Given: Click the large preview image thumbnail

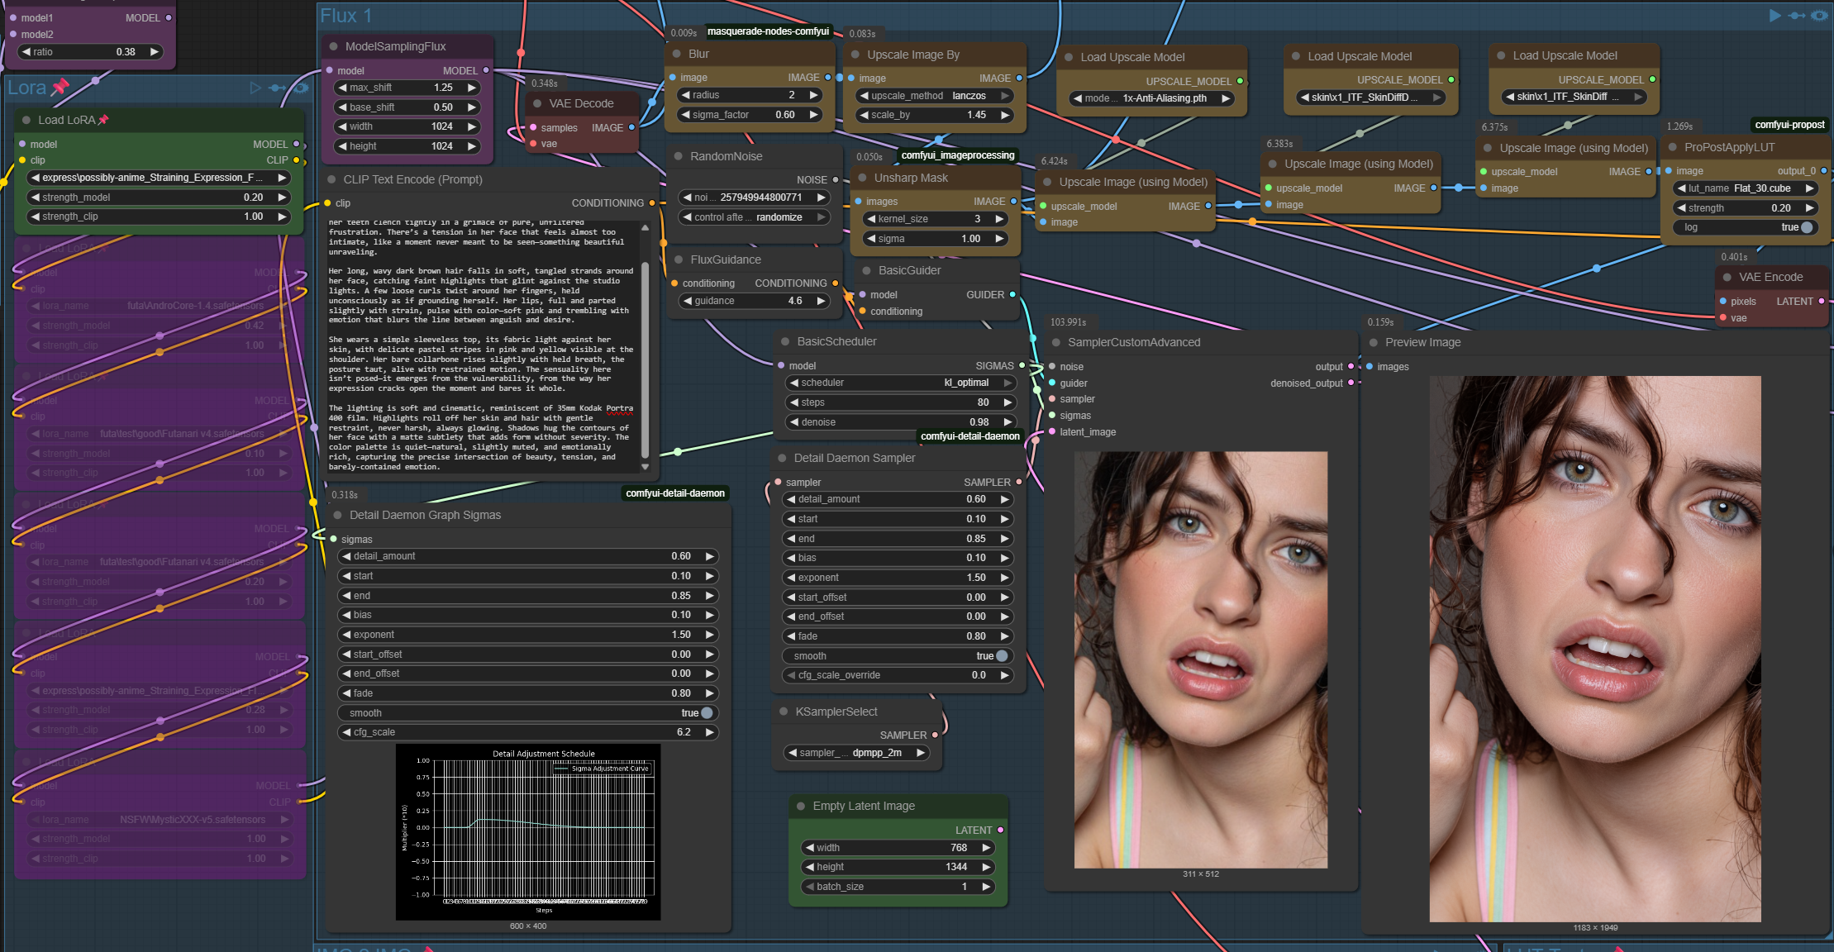Looking at the screenshot, I should (x=1595, y=649).
